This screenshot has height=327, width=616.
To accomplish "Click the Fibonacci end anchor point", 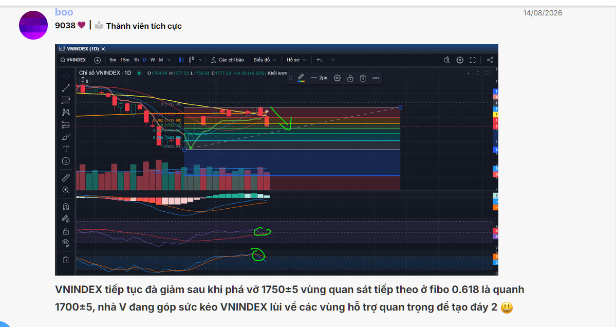I will point(400,107).
